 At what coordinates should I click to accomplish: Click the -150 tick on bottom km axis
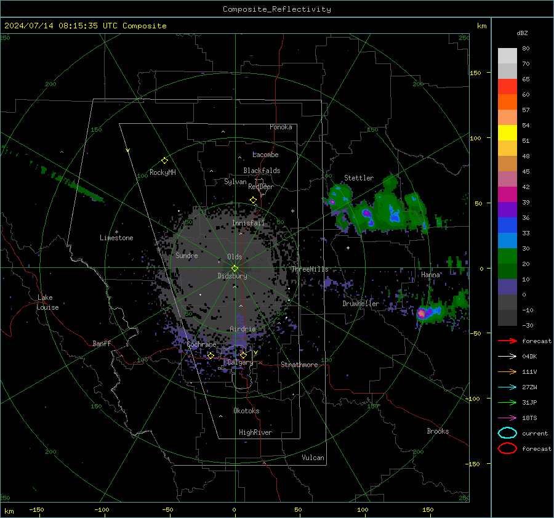click(x=36, y=510)
